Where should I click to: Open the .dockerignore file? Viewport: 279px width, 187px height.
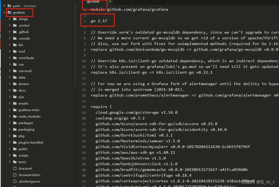(x=29, y=182)
